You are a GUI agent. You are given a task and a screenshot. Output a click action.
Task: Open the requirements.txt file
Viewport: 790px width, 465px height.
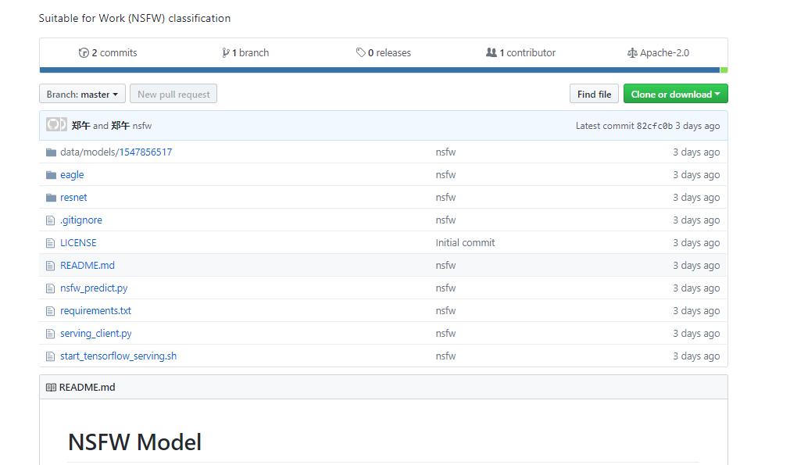[x=96, y=311]
